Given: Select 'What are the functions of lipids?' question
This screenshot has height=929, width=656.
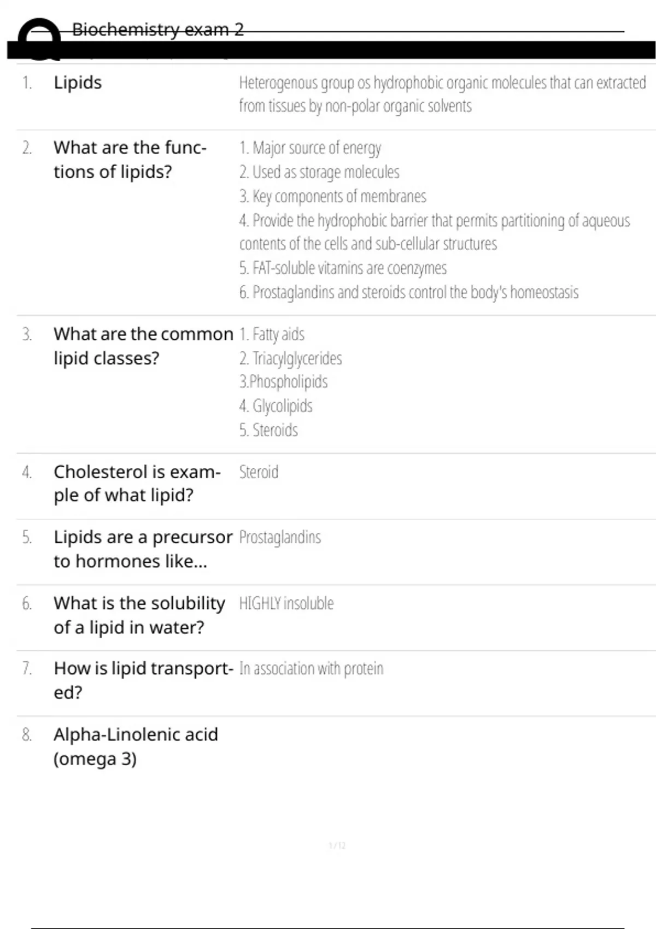Looking at the screenshot, I should coord(130,160).
